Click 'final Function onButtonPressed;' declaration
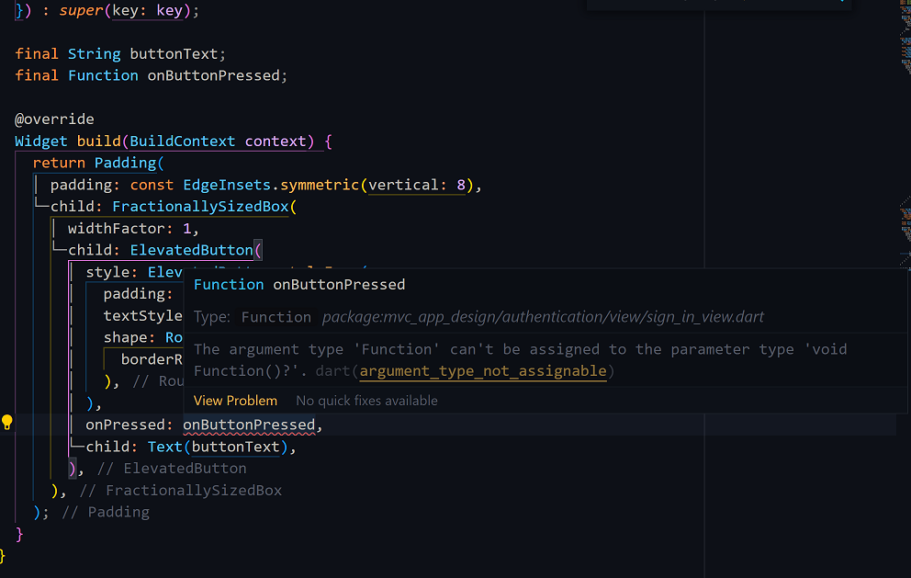 [151, 75]
